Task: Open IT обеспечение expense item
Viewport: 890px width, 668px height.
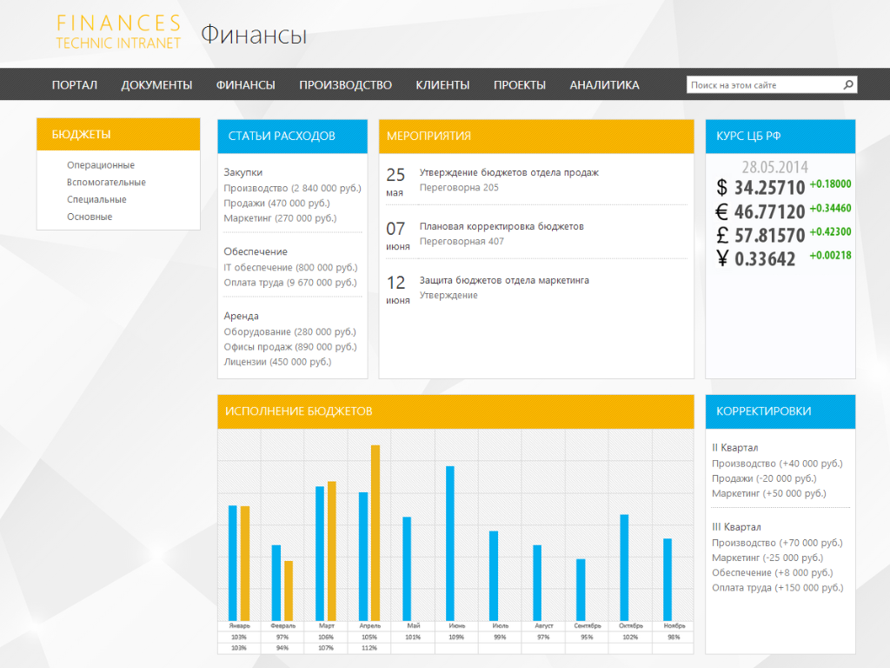Action: tap(290, 268)
